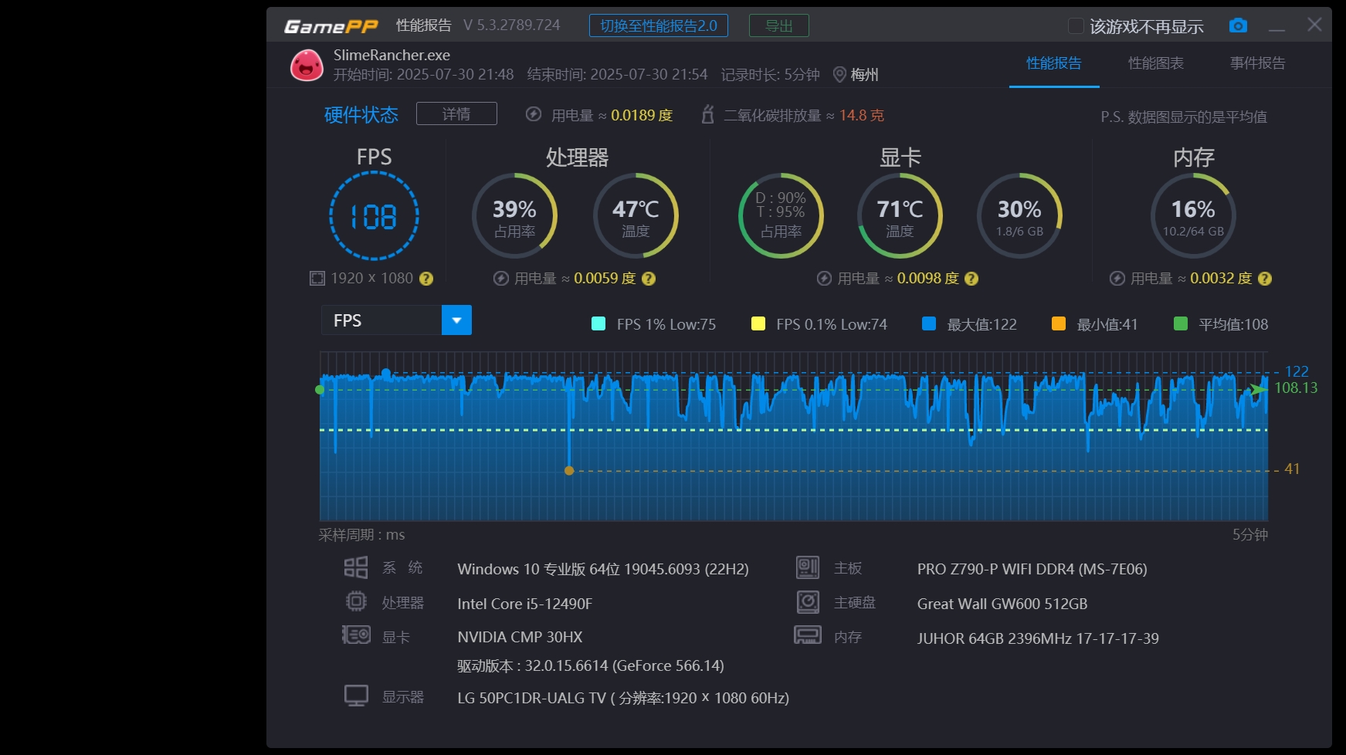
Task: Click the text JUHOR 64GB 2396MHz 17-17-17-39
Action: [x=1038, y=638]
